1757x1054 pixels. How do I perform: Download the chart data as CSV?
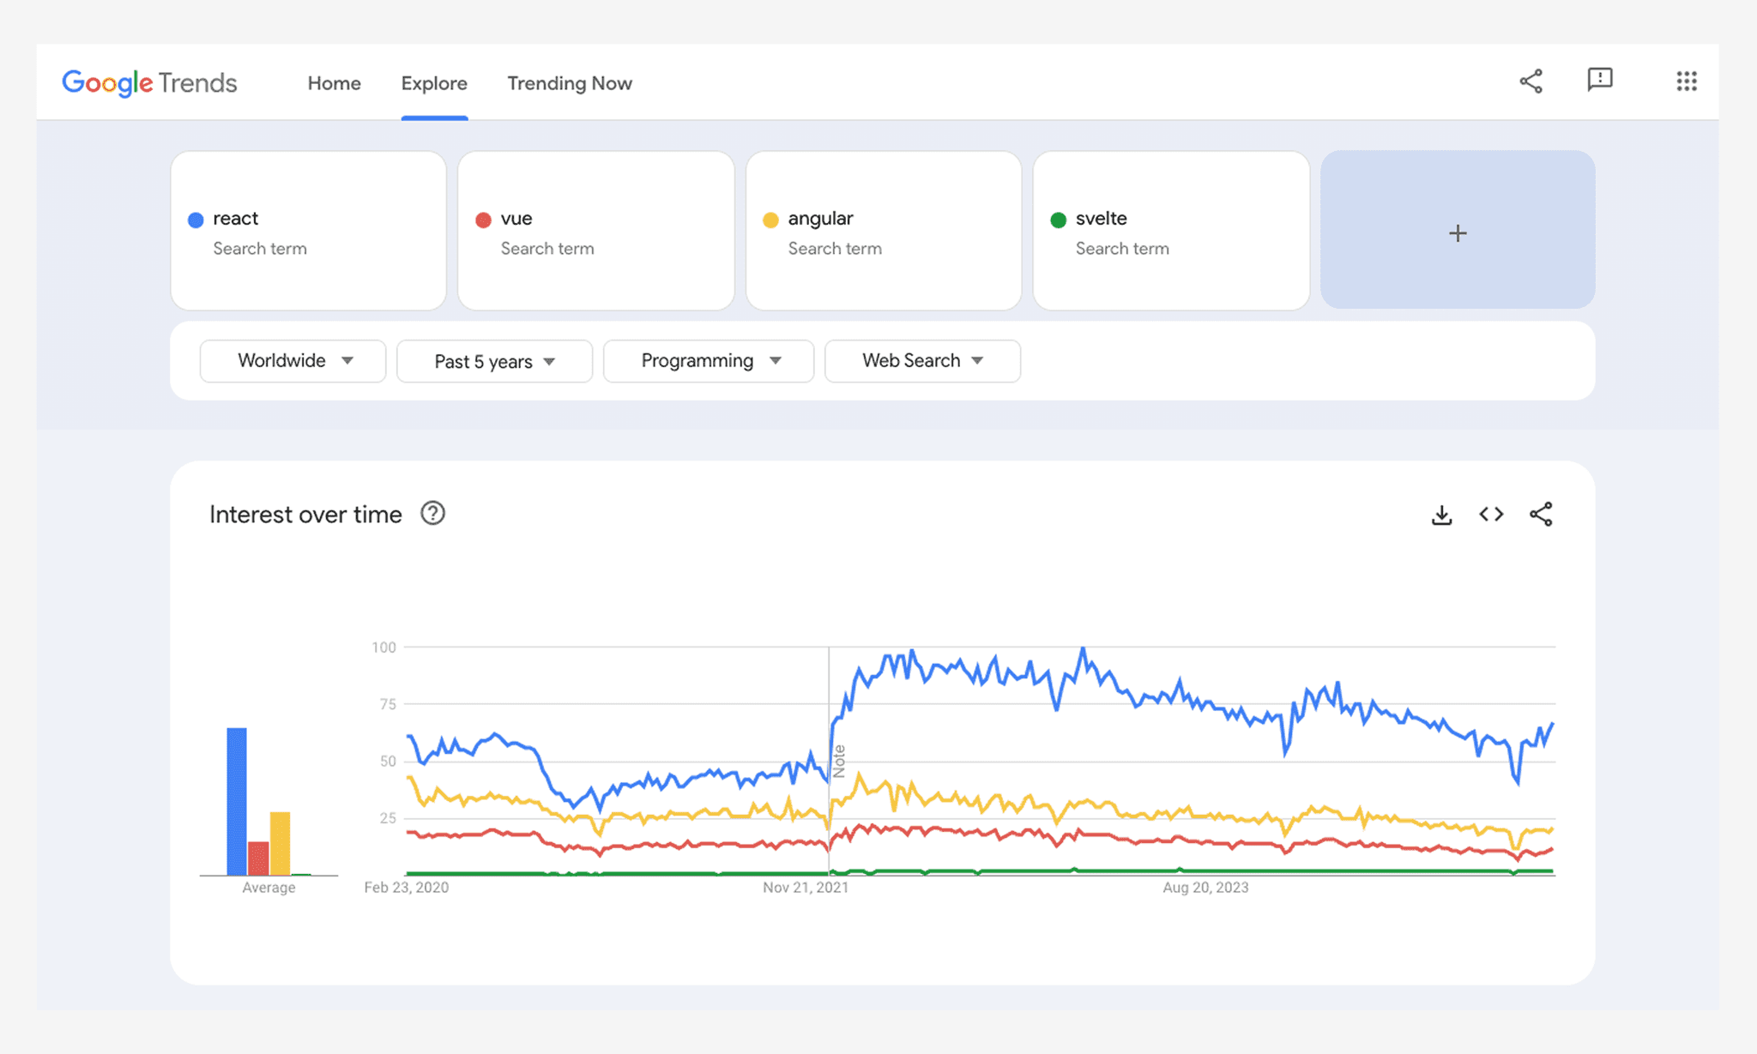1442,514
